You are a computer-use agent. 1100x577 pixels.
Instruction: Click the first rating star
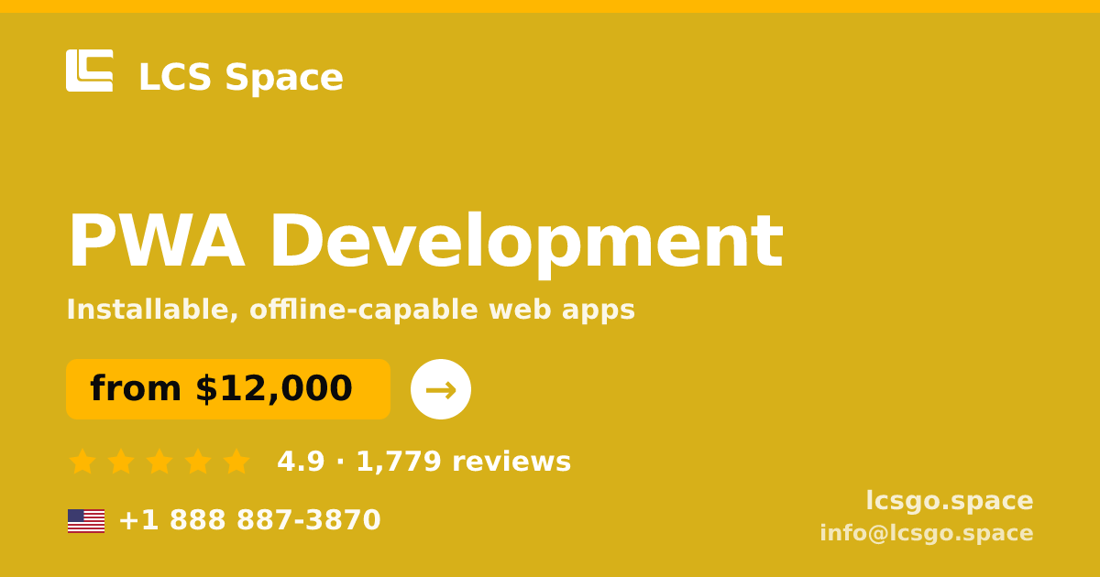click(x=82, y=461)
